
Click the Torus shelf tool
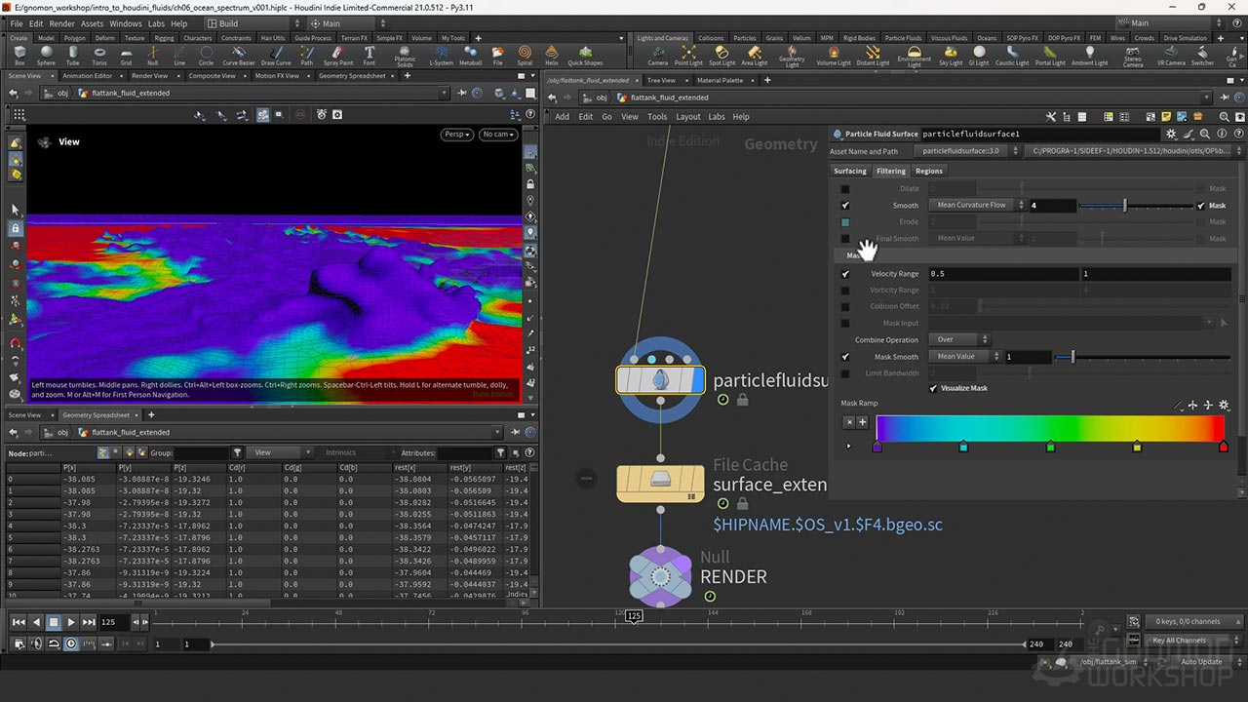click(x=99, y=54)
